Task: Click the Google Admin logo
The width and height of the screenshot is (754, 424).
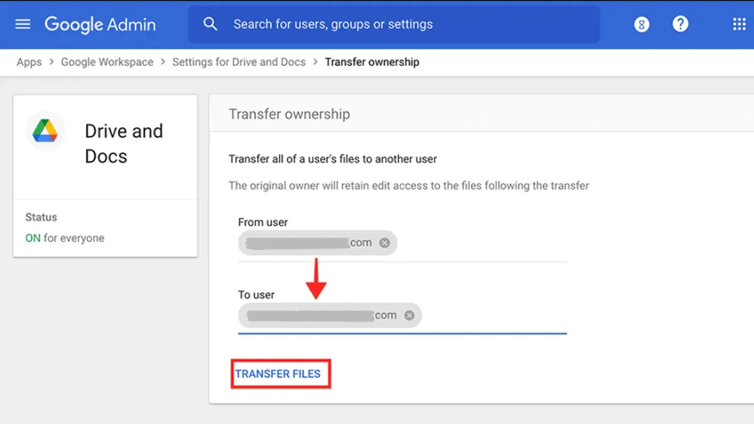Action: 100,24
